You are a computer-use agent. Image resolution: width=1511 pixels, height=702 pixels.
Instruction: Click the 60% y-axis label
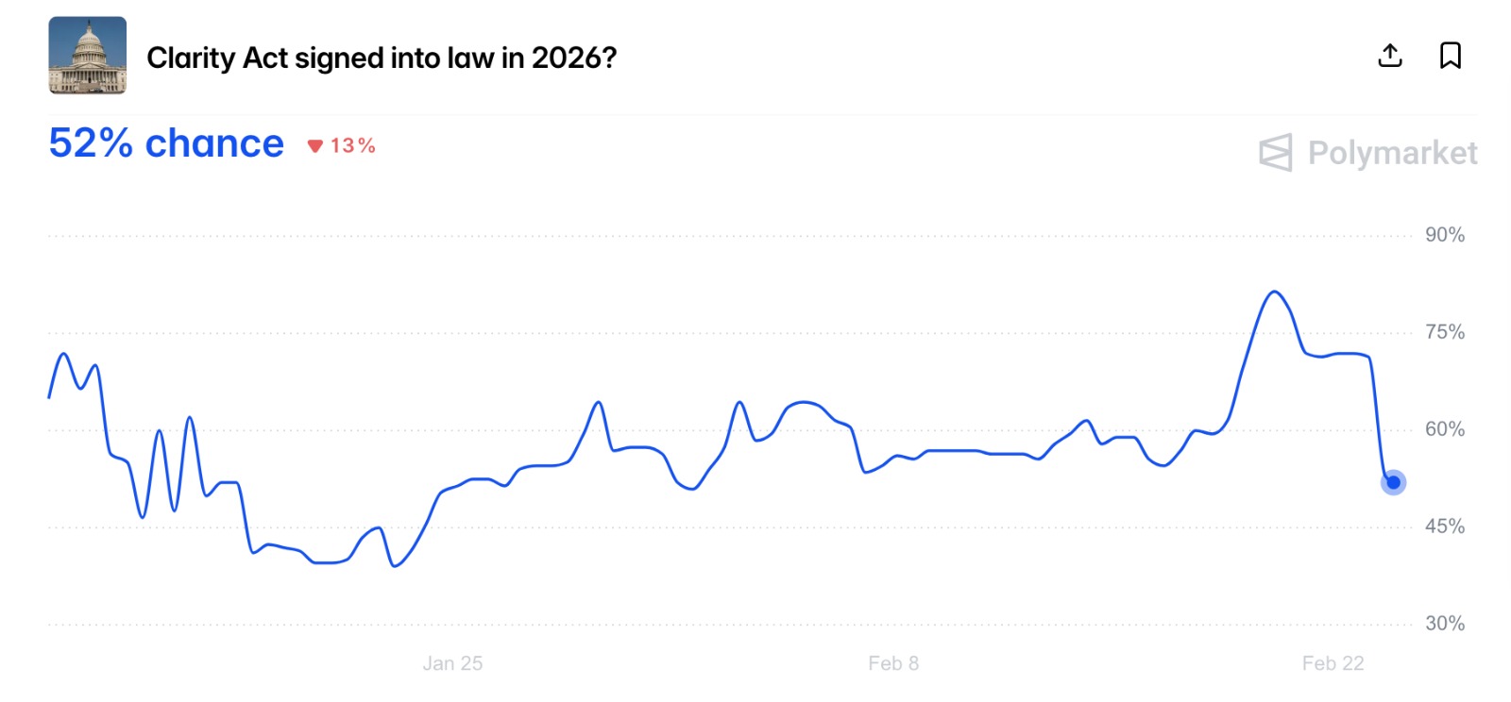pyautogui.click(x=1444, y=429)
